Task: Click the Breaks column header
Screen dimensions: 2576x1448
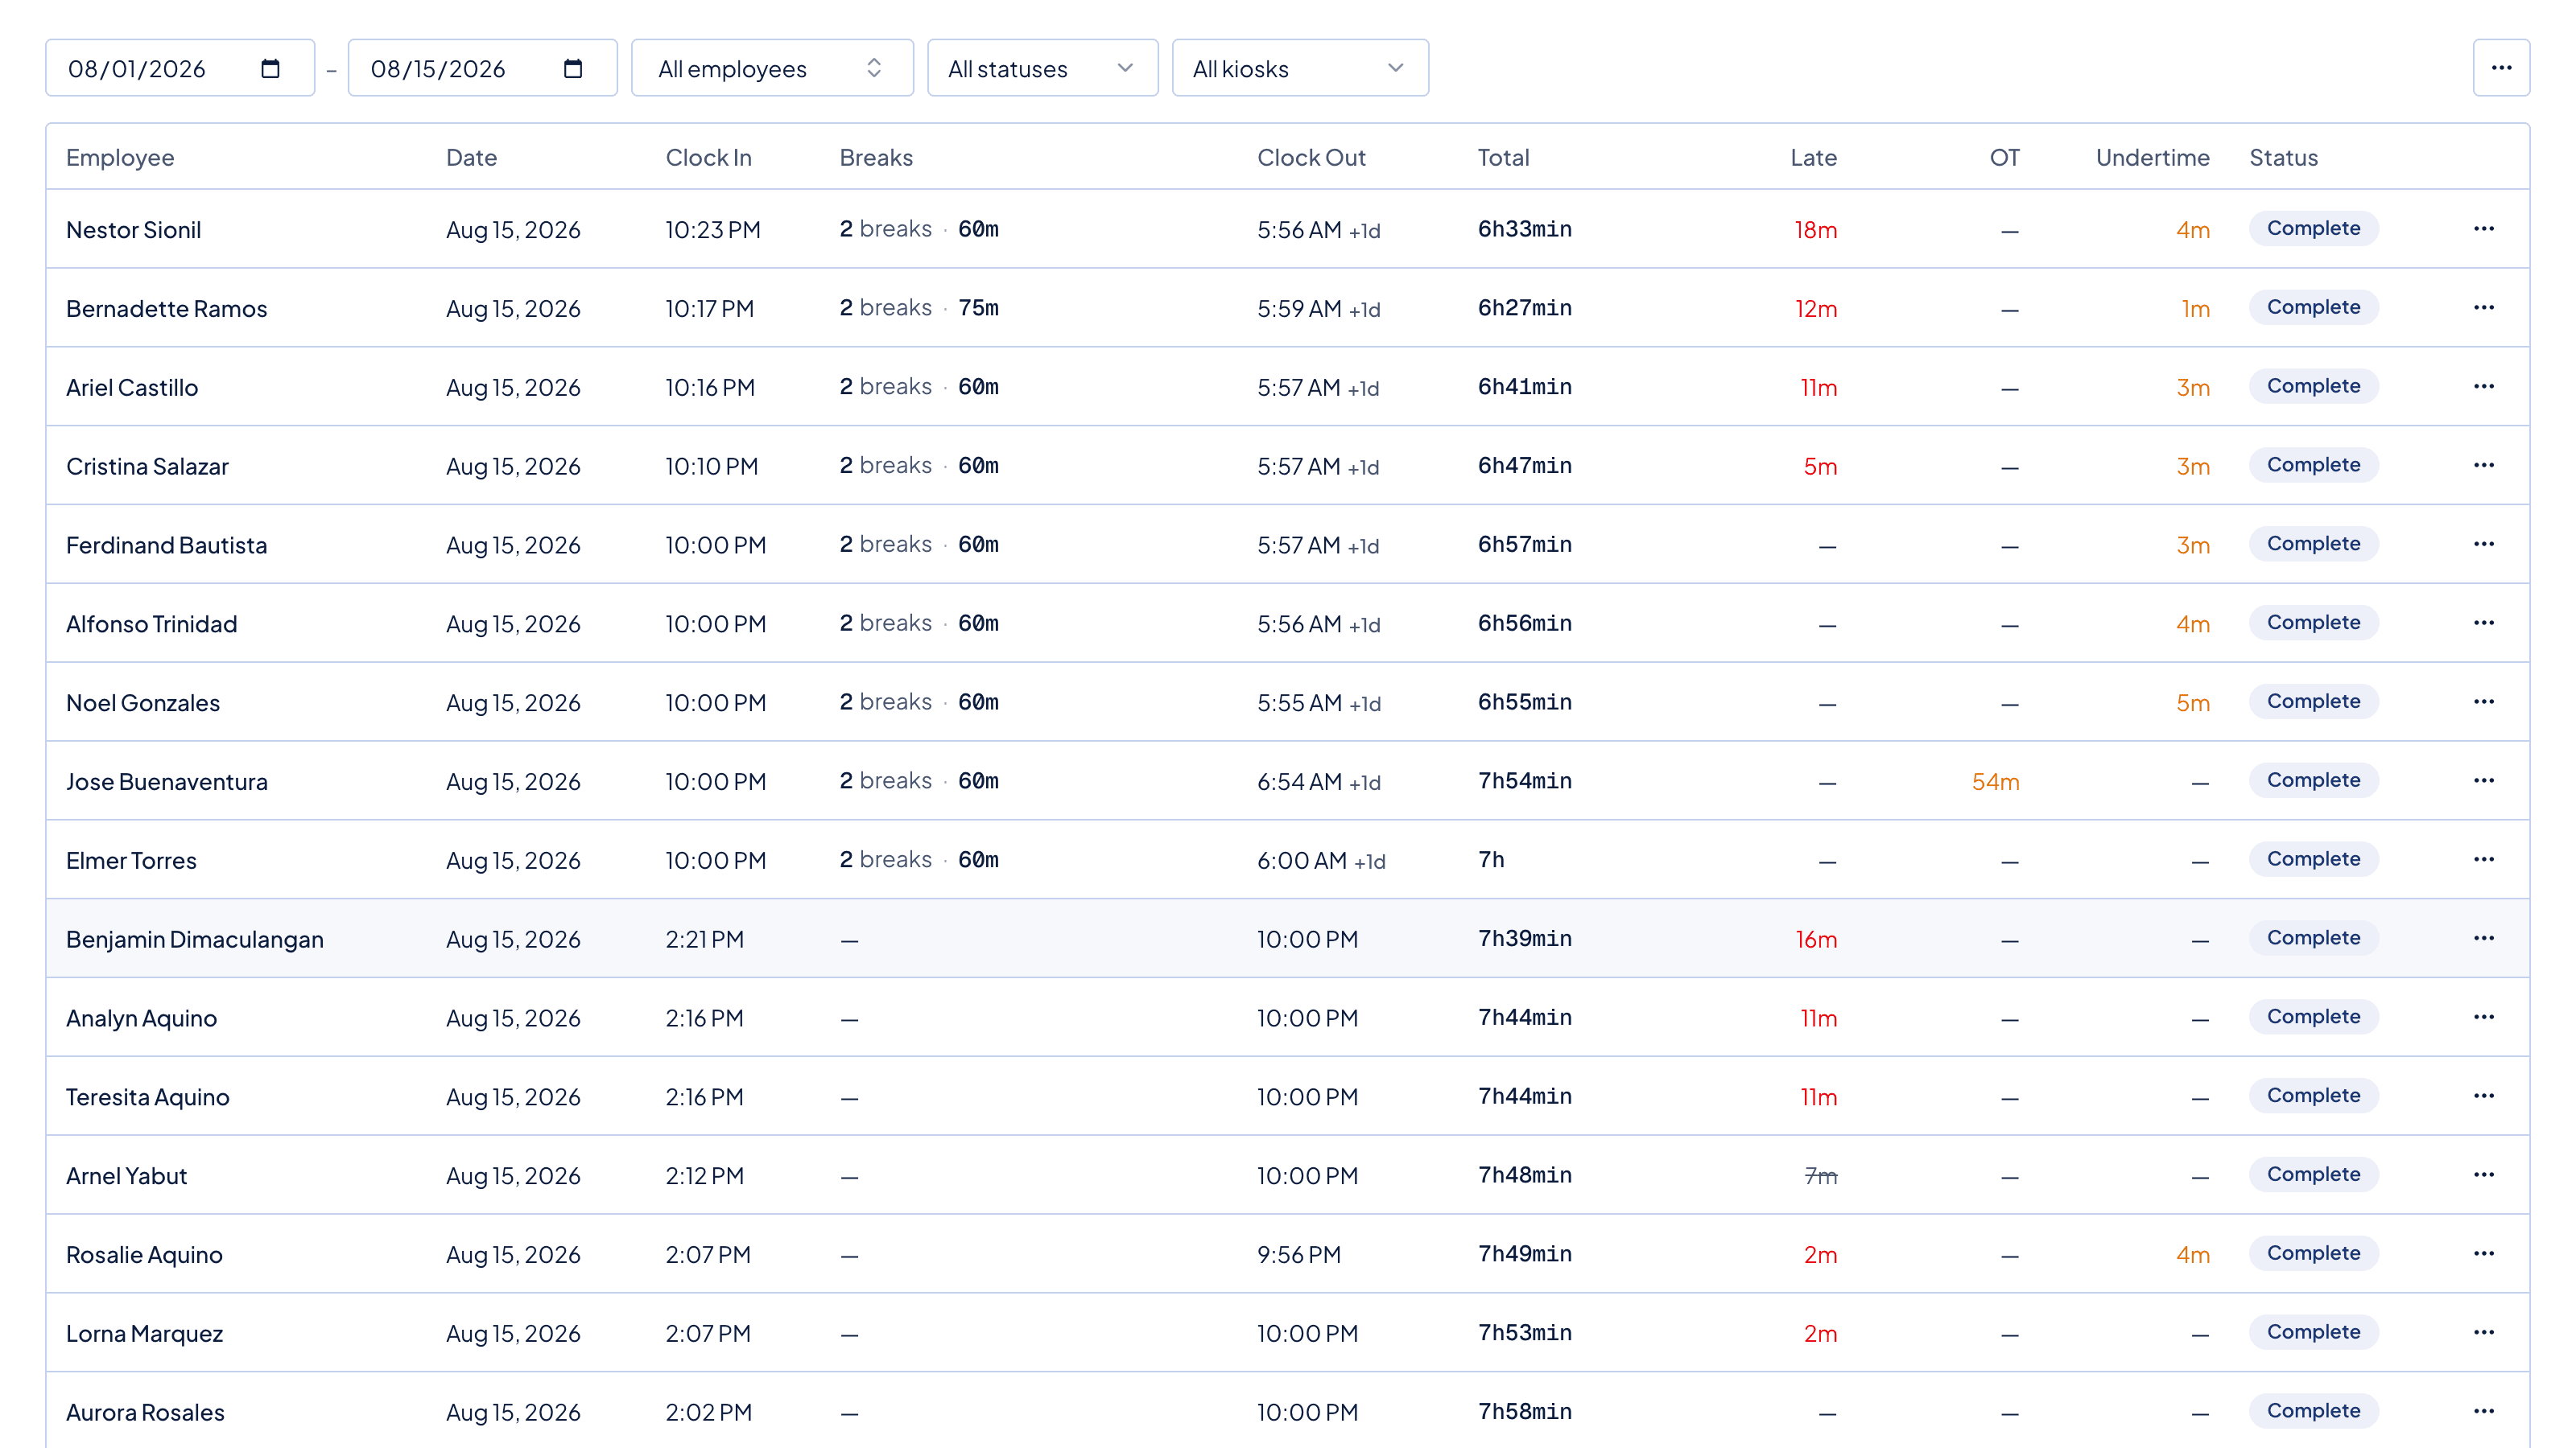Action: 876,158
